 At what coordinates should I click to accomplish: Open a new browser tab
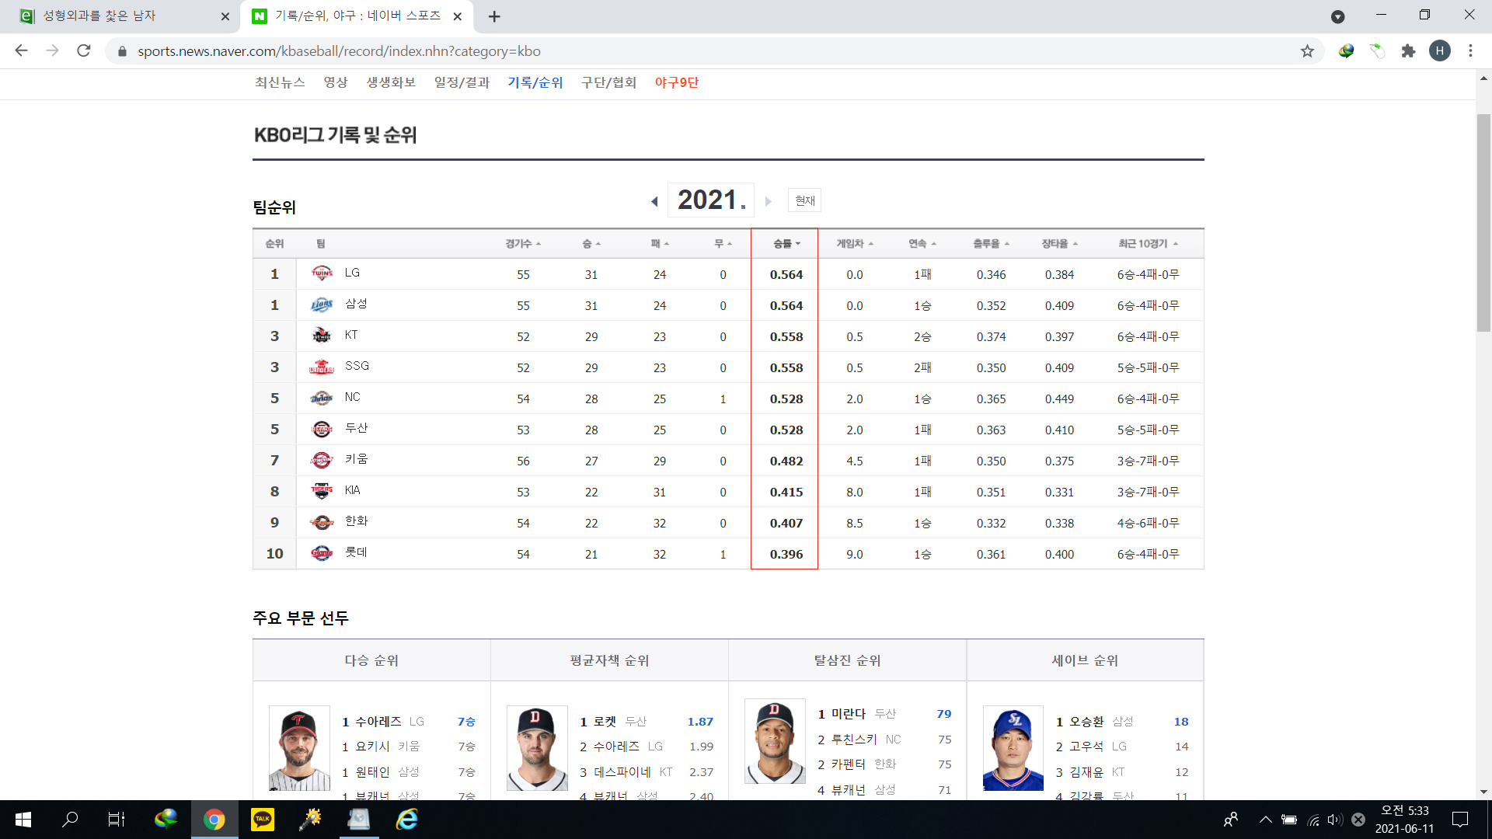point(494,16)
